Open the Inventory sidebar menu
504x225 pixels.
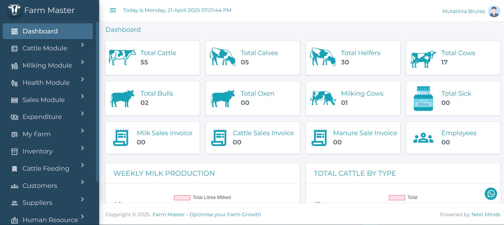[37, 151]
